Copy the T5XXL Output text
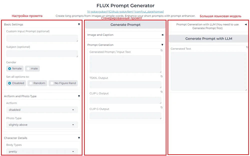This screenshot has height=156, width=250. coord(161,76)
